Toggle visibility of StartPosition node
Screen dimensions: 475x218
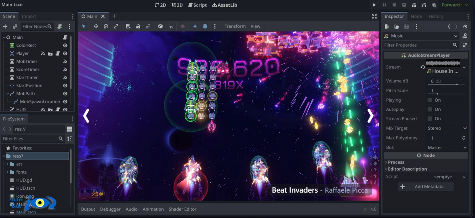(x=65, y=86)
